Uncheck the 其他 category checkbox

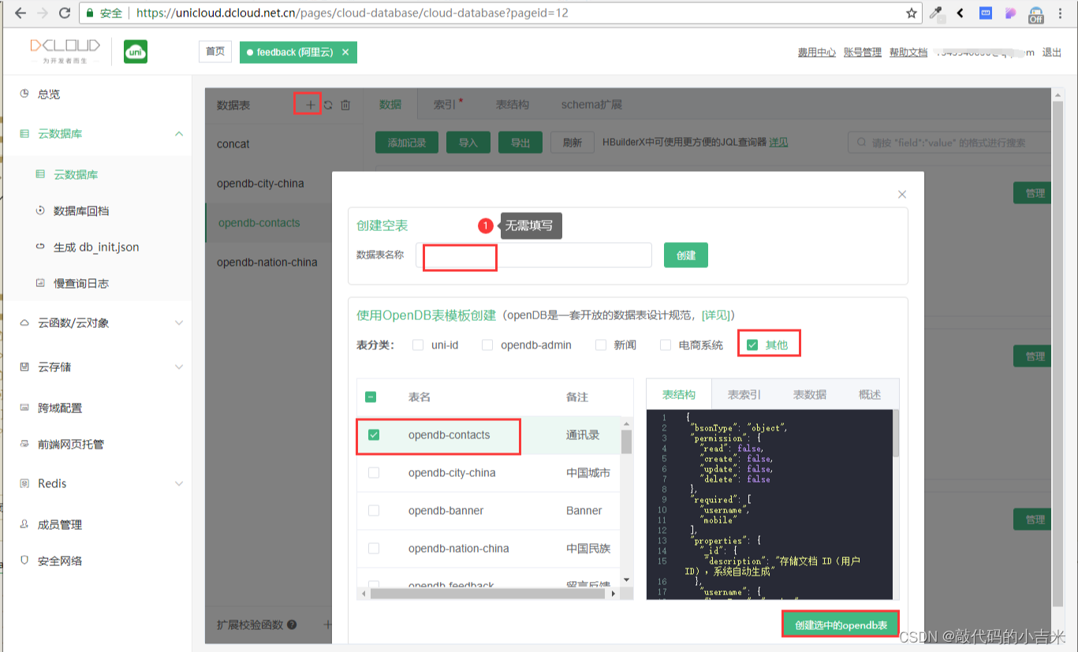coord(752,345)
